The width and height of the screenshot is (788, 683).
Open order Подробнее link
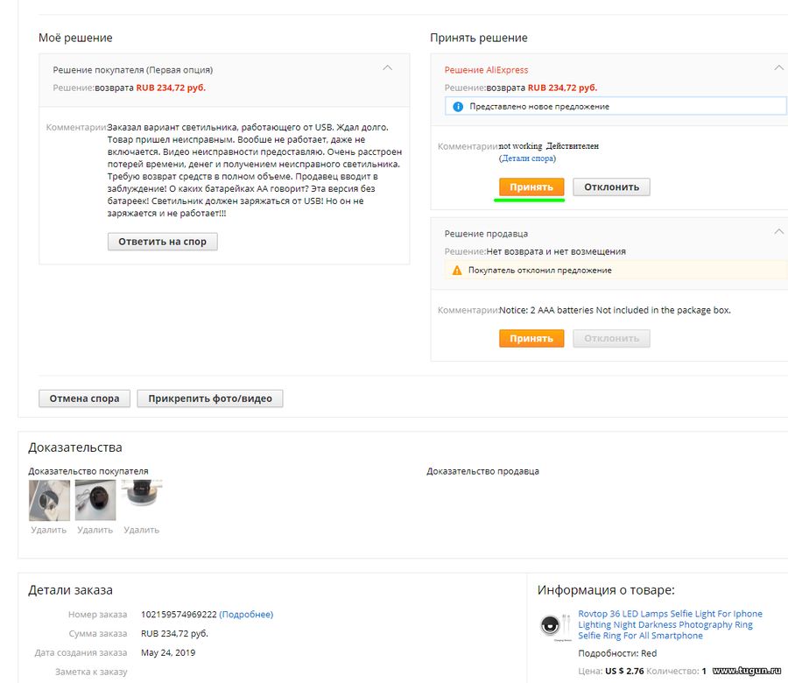click(x=246, y=614)
